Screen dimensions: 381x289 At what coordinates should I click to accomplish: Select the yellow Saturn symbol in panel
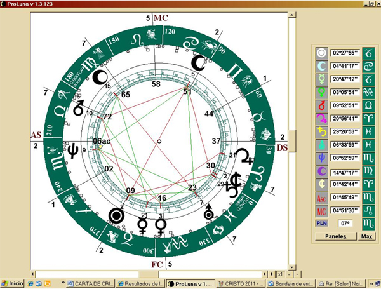point(322,131)
